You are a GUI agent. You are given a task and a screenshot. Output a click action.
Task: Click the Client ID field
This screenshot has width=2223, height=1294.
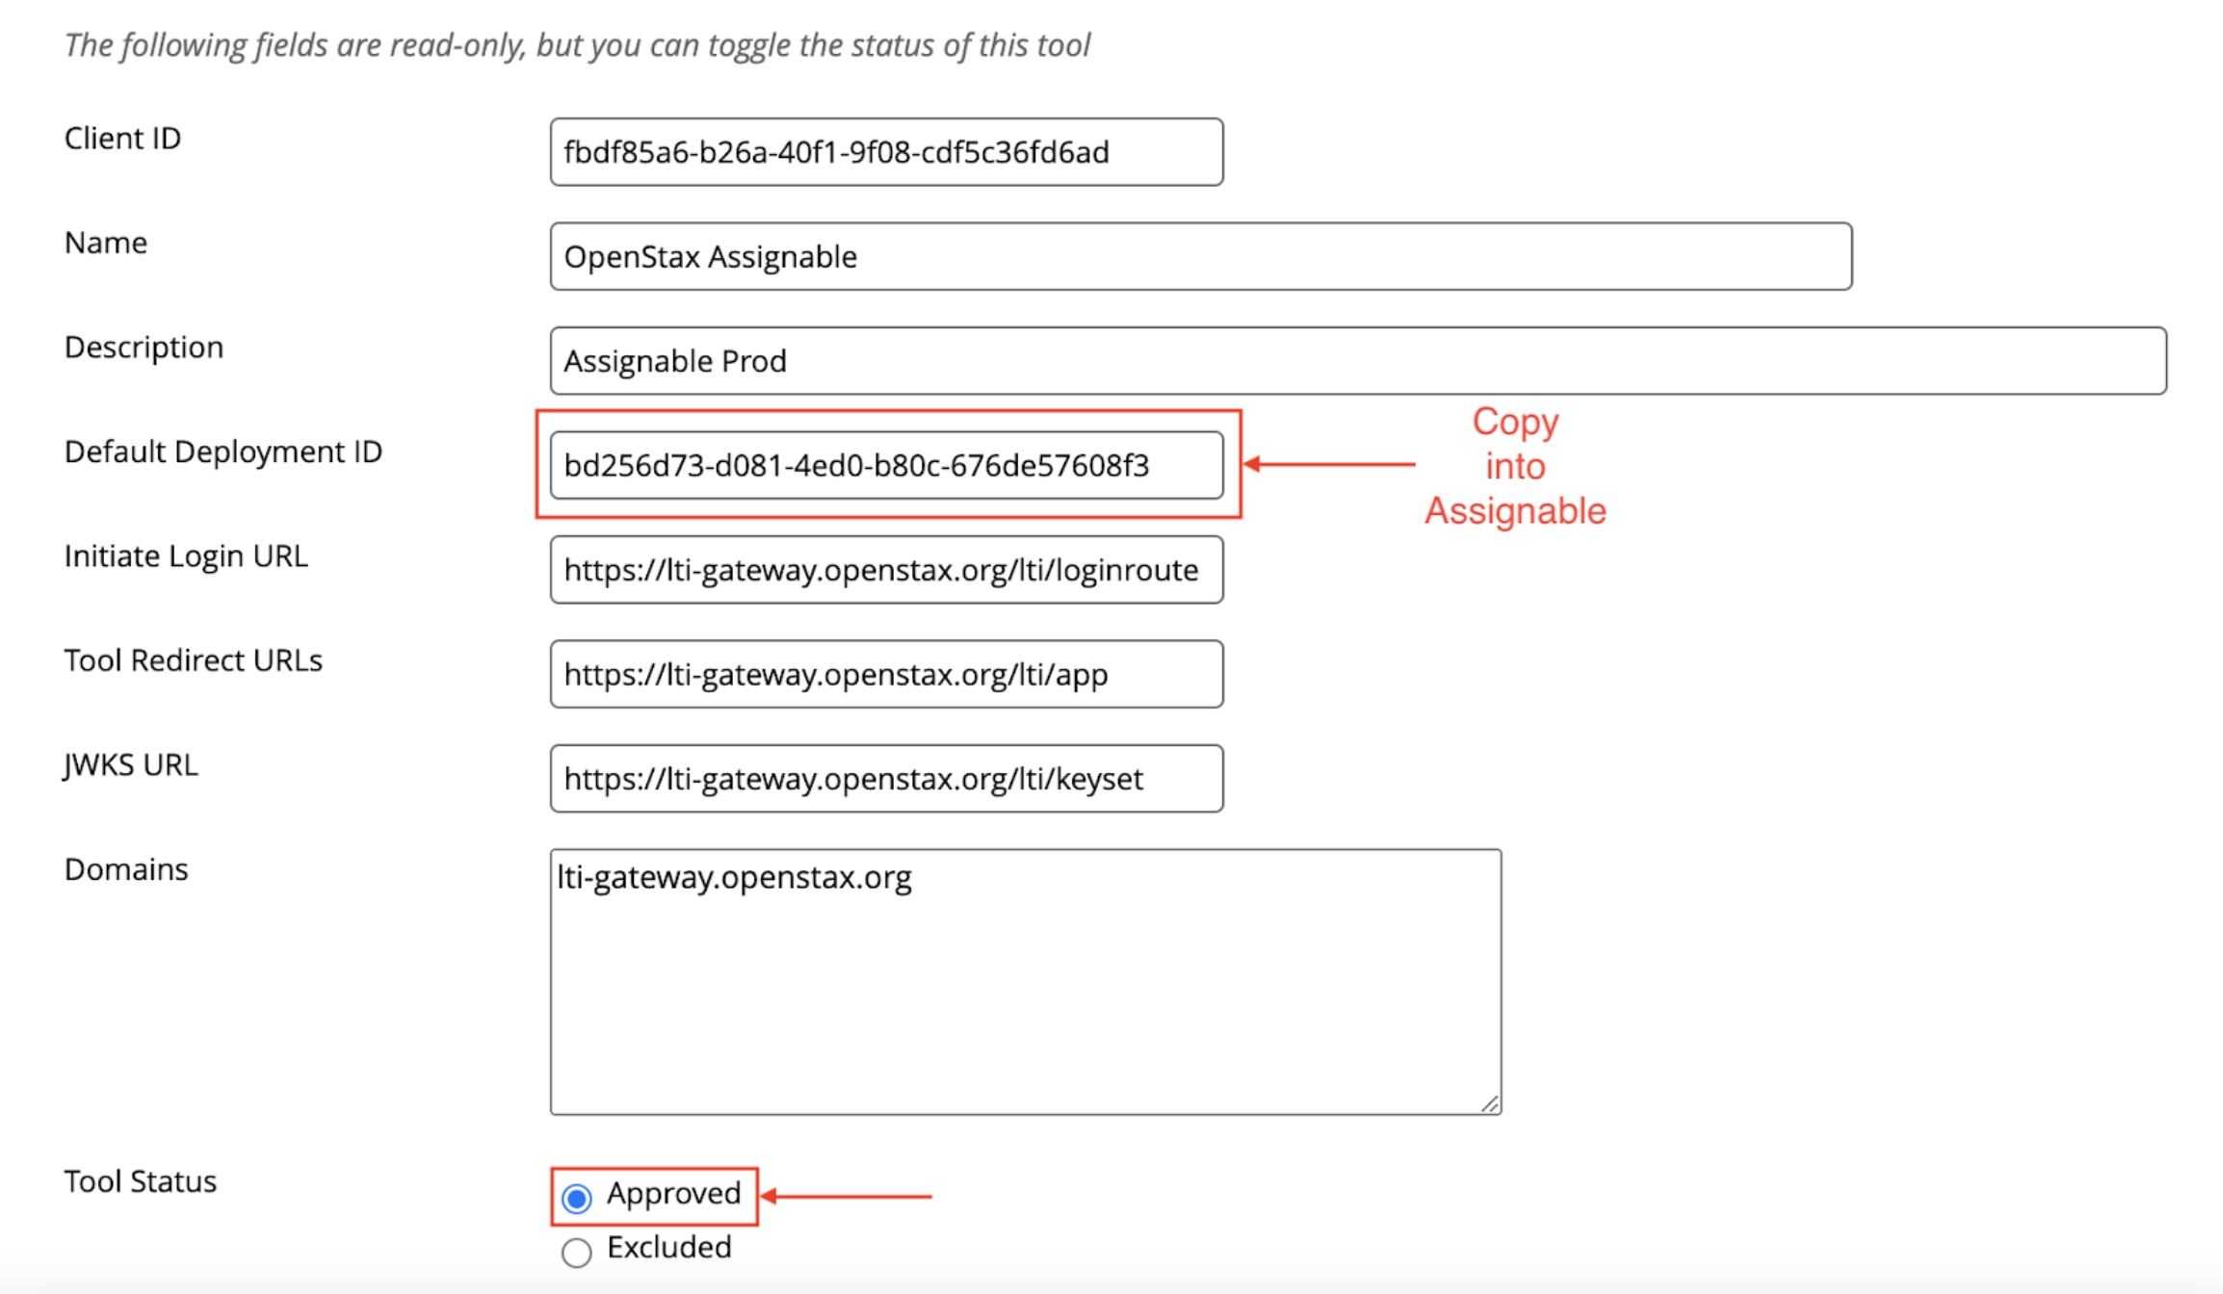884,151
